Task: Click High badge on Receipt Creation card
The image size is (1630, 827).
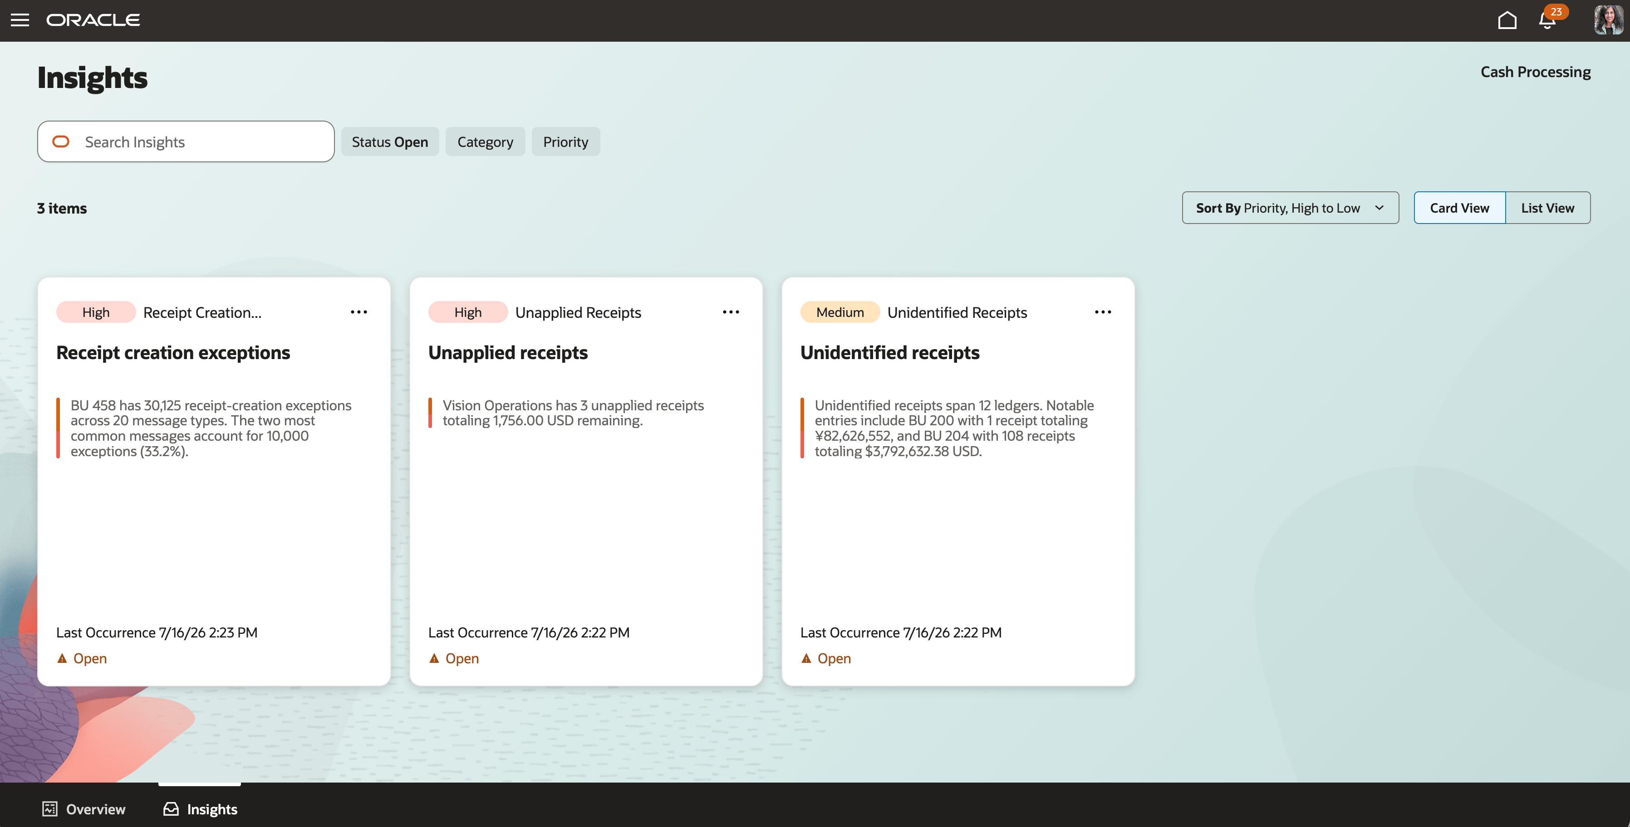Action: [96, 312]
